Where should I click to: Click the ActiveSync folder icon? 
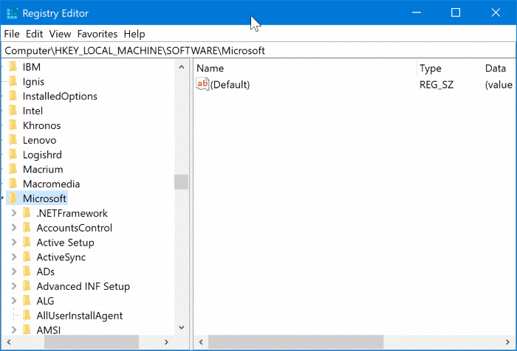pyautogui.click(x=27, y=257)
